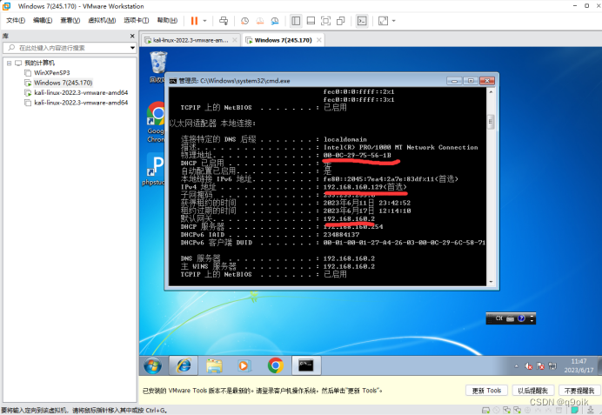Close the kali-linux-2022.3 tab
Screen dimensions: 602x415
pos(236,40)
